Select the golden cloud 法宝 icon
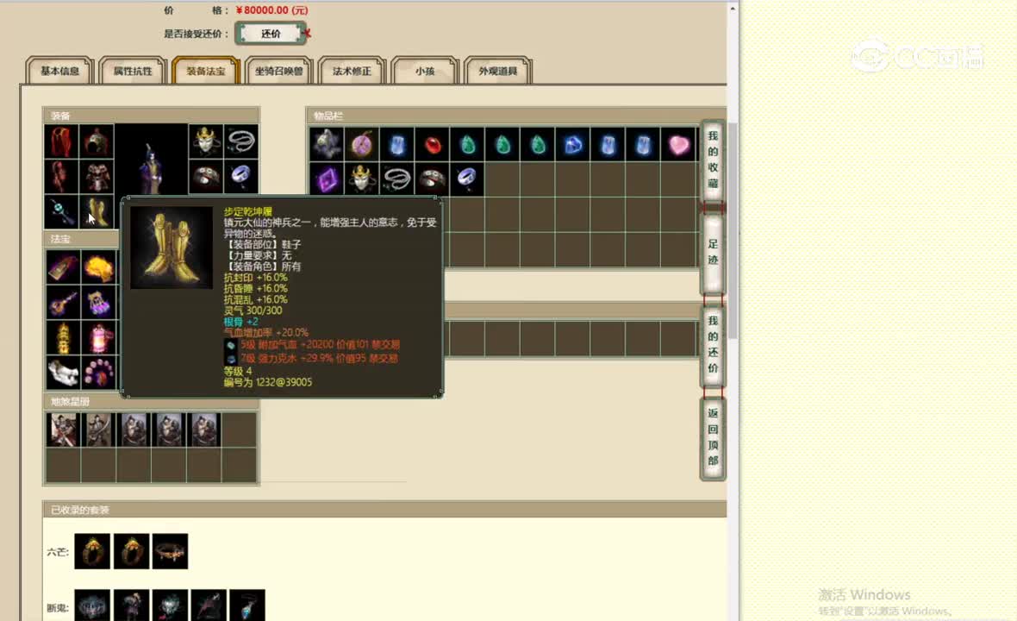Image resolution: width=1017 pixels, height=621 pixels. point(98,267)
